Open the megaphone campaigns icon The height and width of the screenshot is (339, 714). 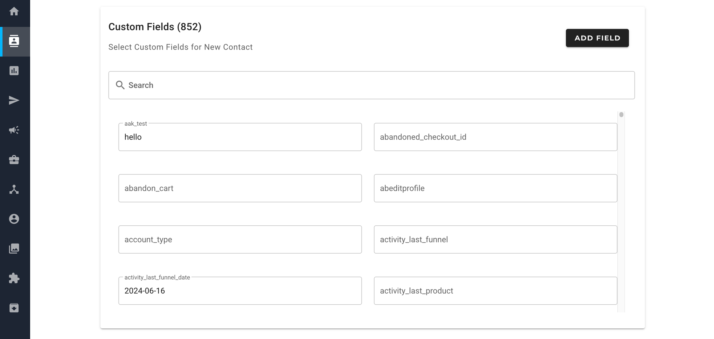[x=14, y=130]
